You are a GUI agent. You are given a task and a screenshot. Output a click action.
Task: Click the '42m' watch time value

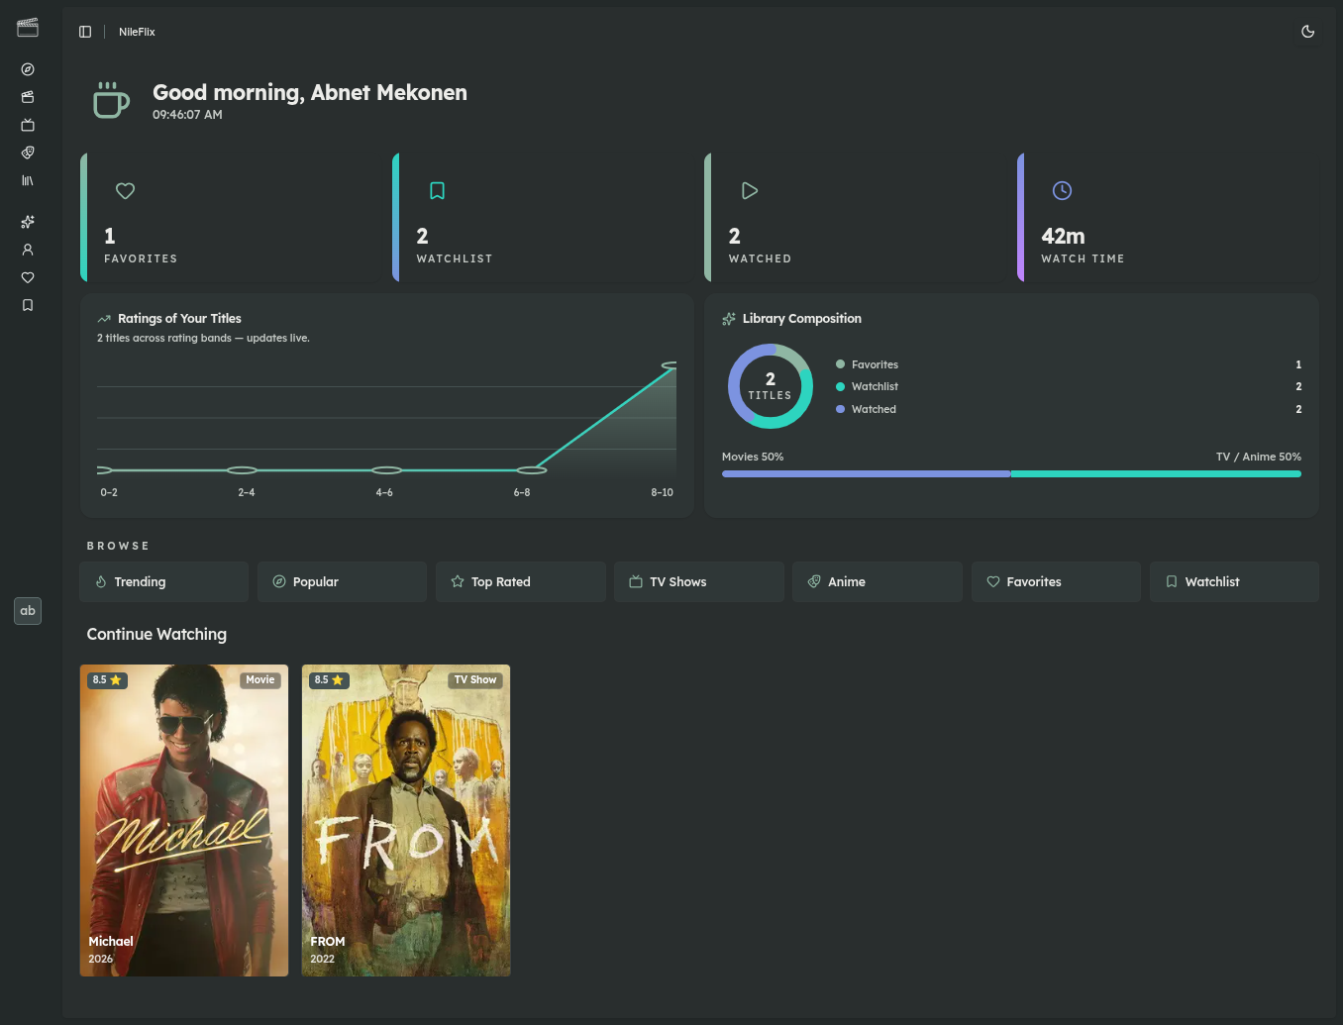point(1063,237)
